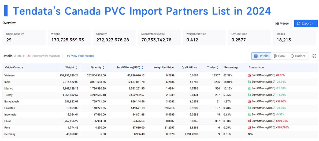Click the Bangladesh comparison trend icon
Image resolution: width=319 pixels, height=141 pixels.
click(249, 101)
